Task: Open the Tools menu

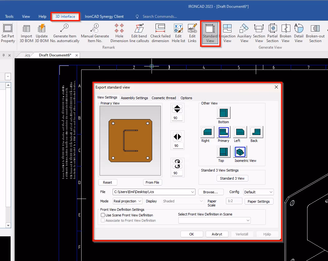Action: [x=9, y=17]
